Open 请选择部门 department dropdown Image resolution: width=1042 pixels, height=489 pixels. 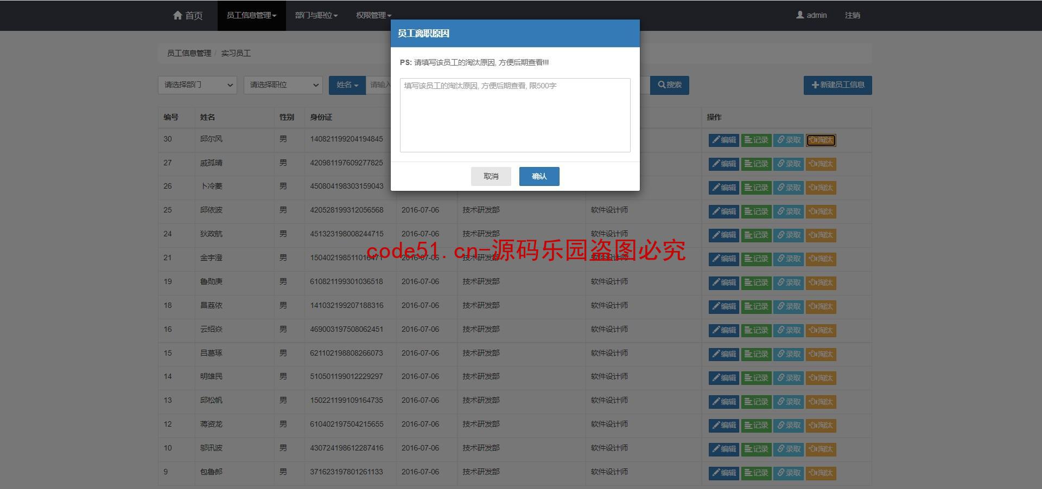point(198,85)
